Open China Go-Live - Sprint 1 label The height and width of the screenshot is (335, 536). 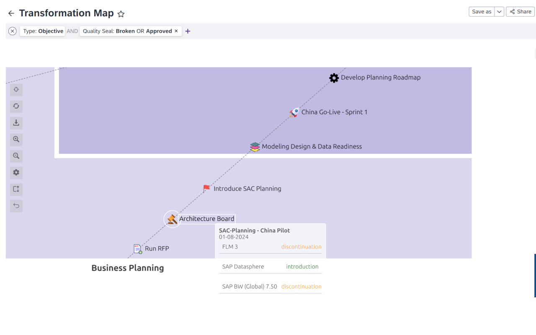click(x=334, y=112)
